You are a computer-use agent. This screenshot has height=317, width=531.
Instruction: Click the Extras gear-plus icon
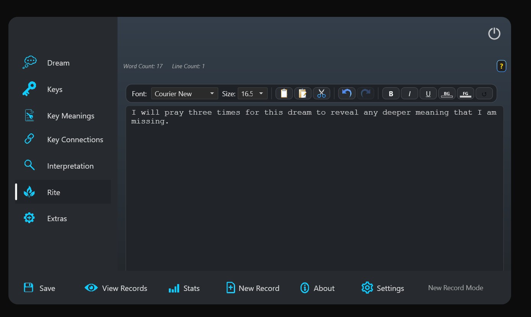(29, 218)
